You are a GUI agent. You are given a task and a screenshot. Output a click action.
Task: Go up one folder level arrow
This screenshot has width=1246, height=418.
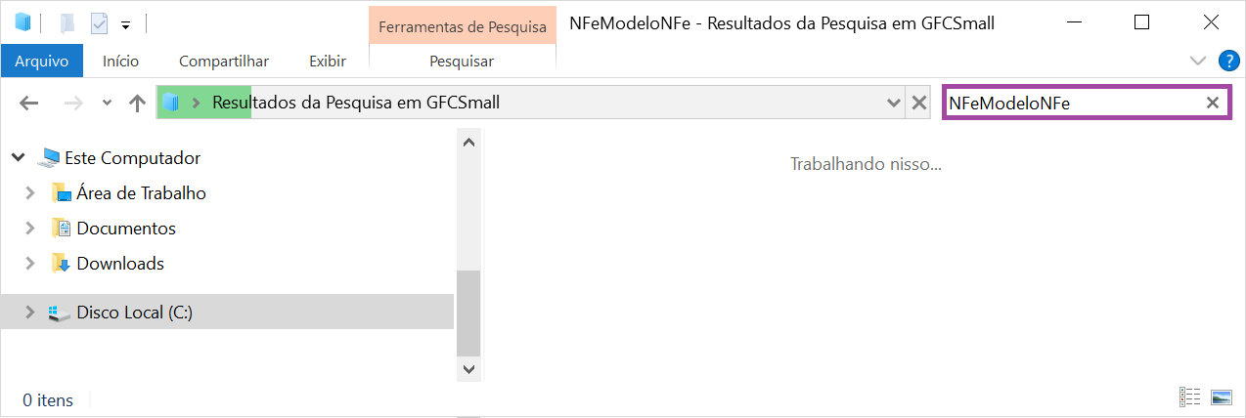click(x=137, y=103)
